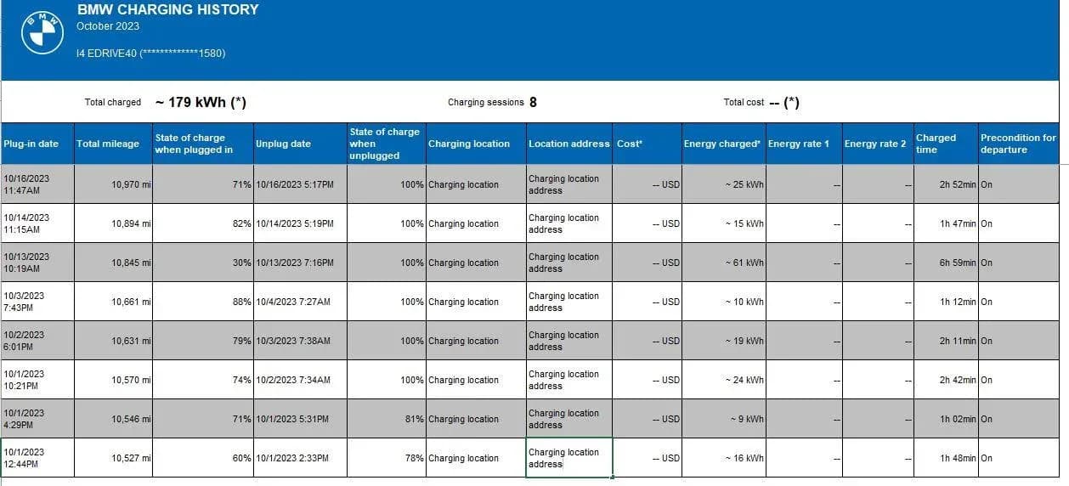Select the ~ 25 kWh energy cell

[724, 184]
